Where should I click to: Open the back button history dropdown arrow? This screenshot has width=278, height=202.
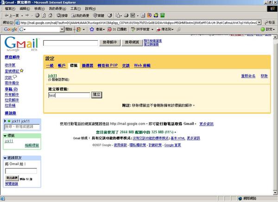coord(22,16)
